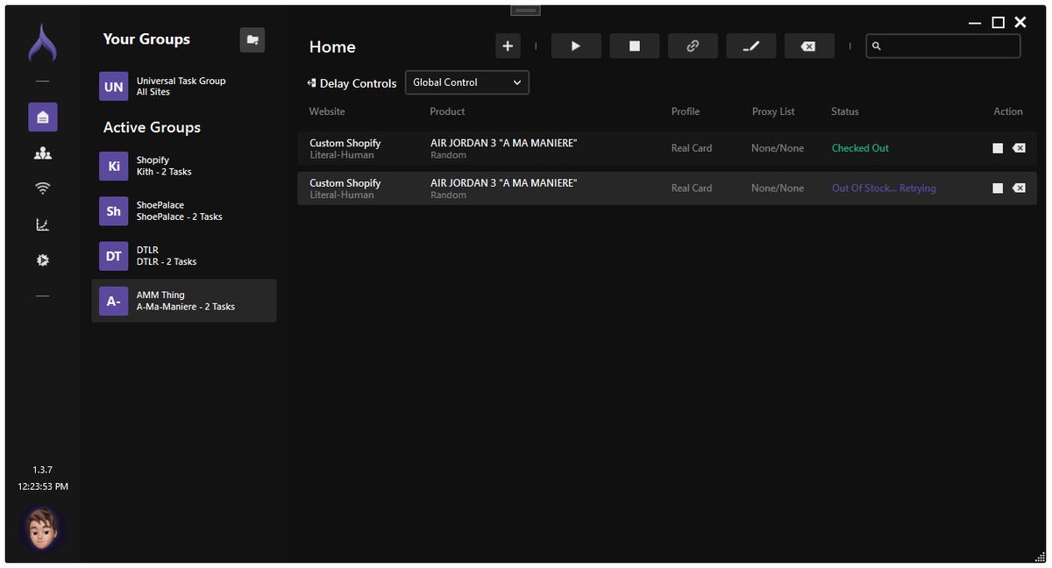
Task: Click None/None in Checked Out row
Action: tap(778, 148)
